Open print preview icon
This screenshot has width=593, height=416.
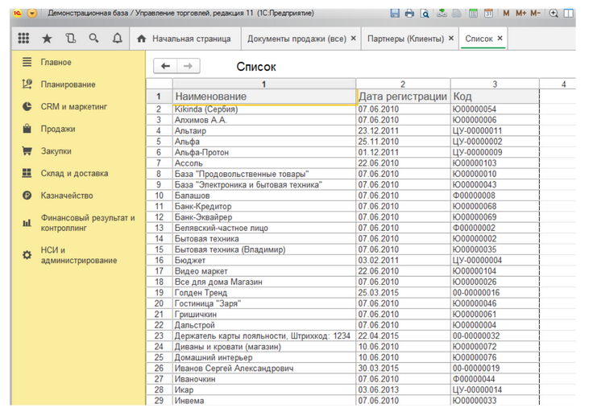pyautogui.click(x=425, y=14)
